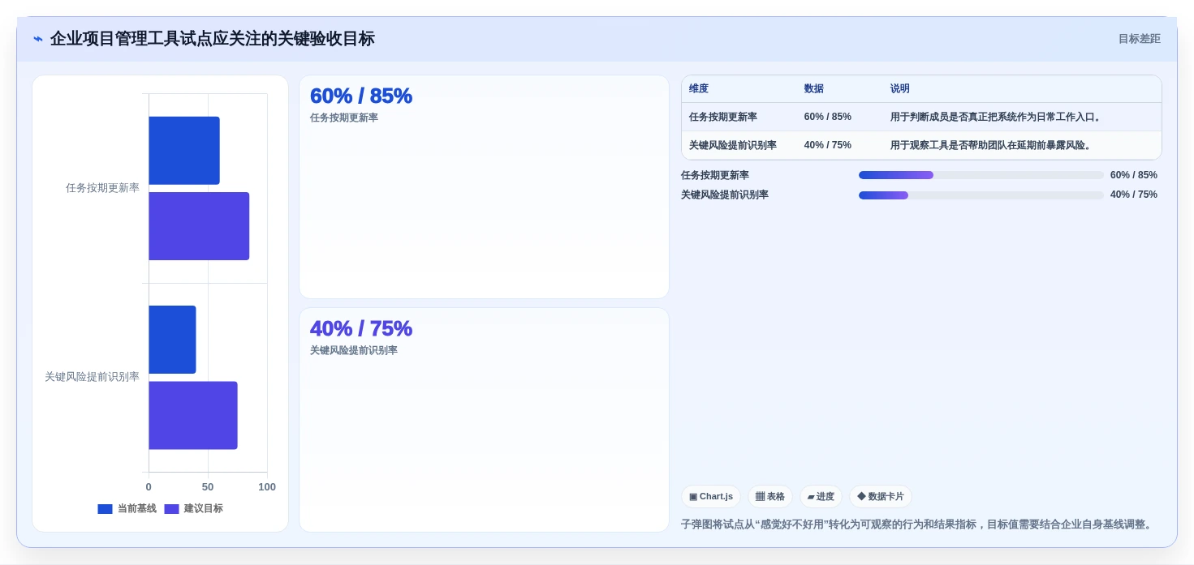
Task: Click the 关键风险提前识别率 progress bar
Action: pos(981,195)
